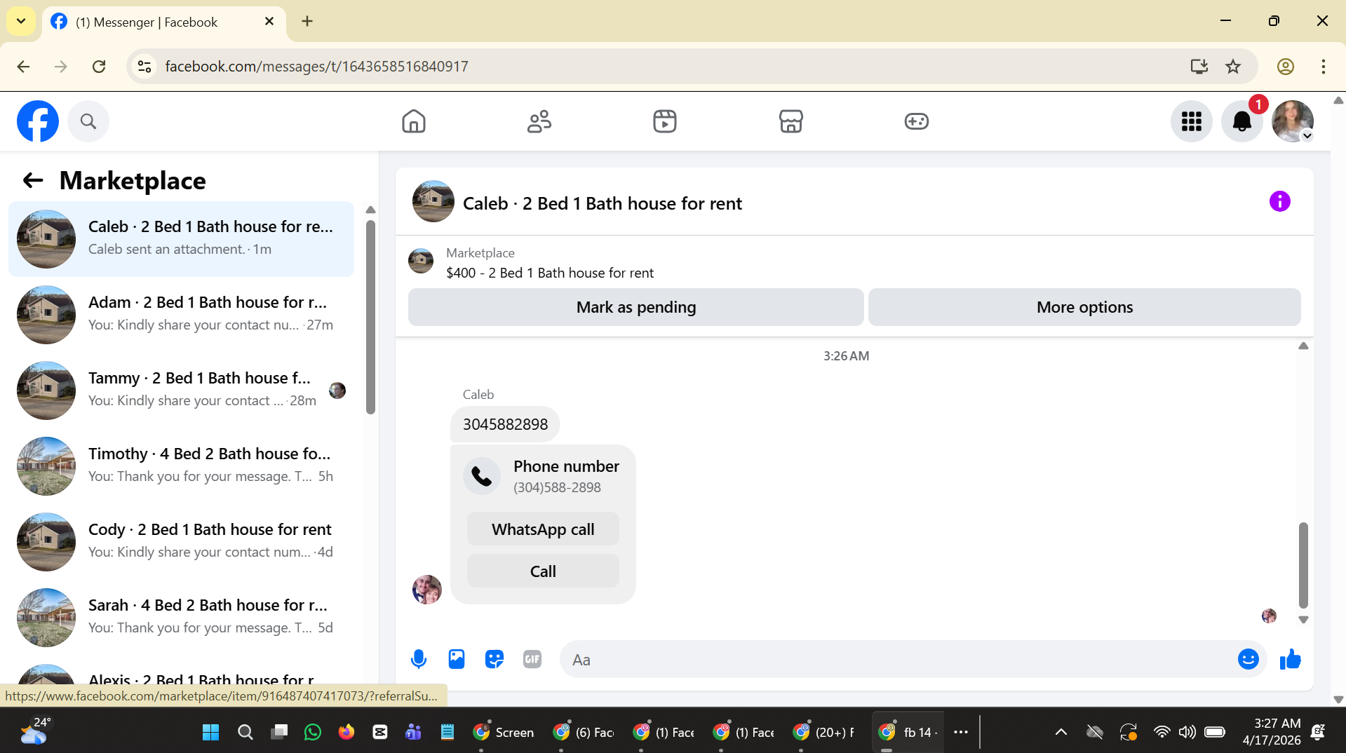Open Chrome profile icon
1346x753 pixels.
[x=1285, y=67]
